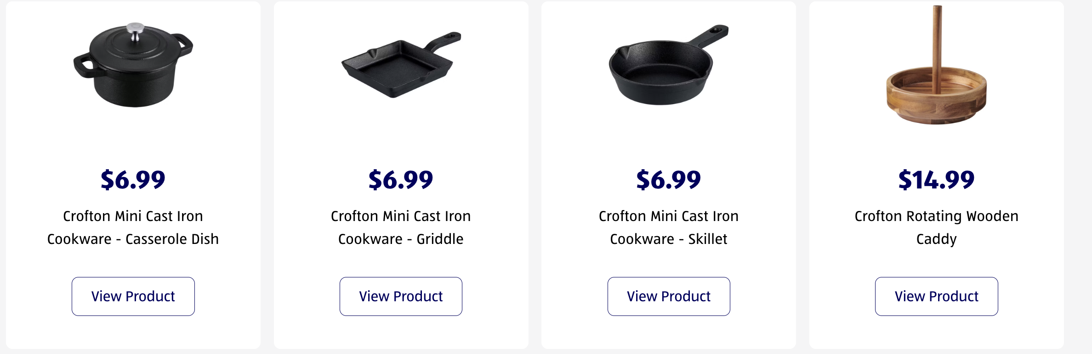Hit View Product for the Wooden Caddy

[936, 296]
